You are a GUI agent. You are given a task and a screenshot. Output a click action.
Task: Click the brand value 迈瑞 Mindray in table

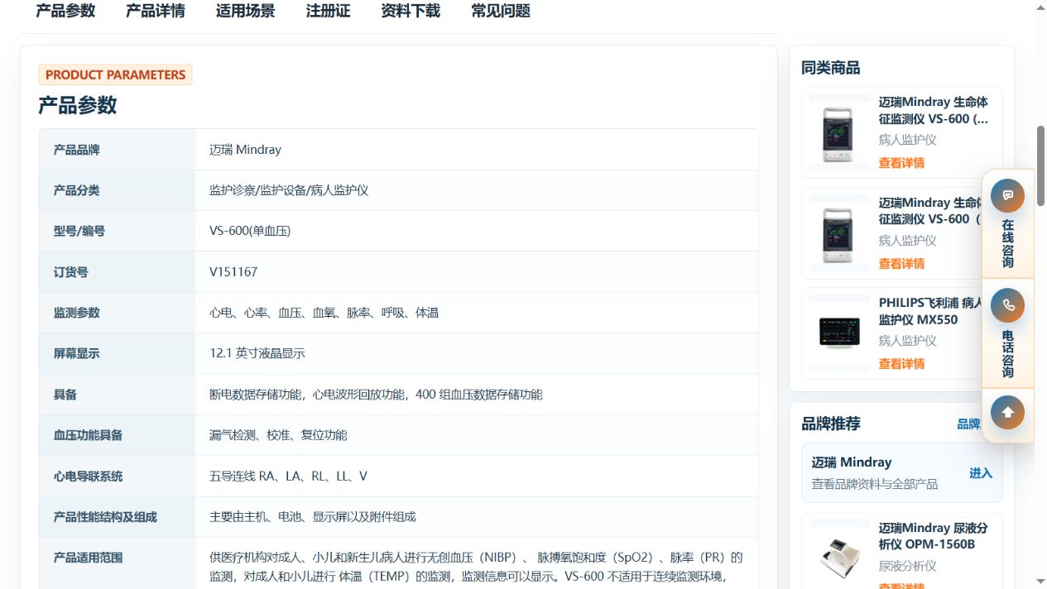point(245,150)
